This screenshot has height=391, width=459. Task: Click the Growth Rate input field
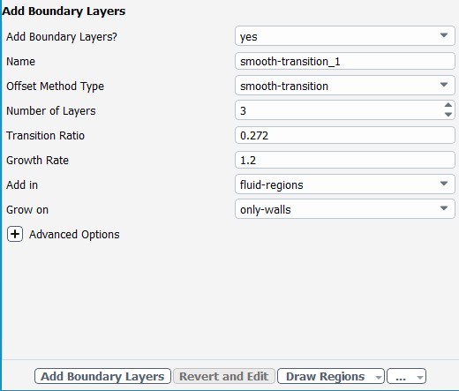click(345, 160)
